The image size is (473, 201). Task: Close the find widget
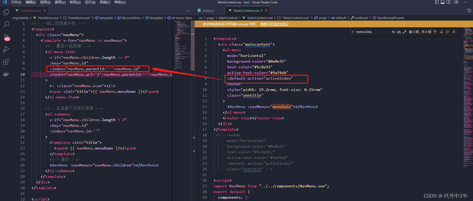pyautogui.click(x=454, y=32)
